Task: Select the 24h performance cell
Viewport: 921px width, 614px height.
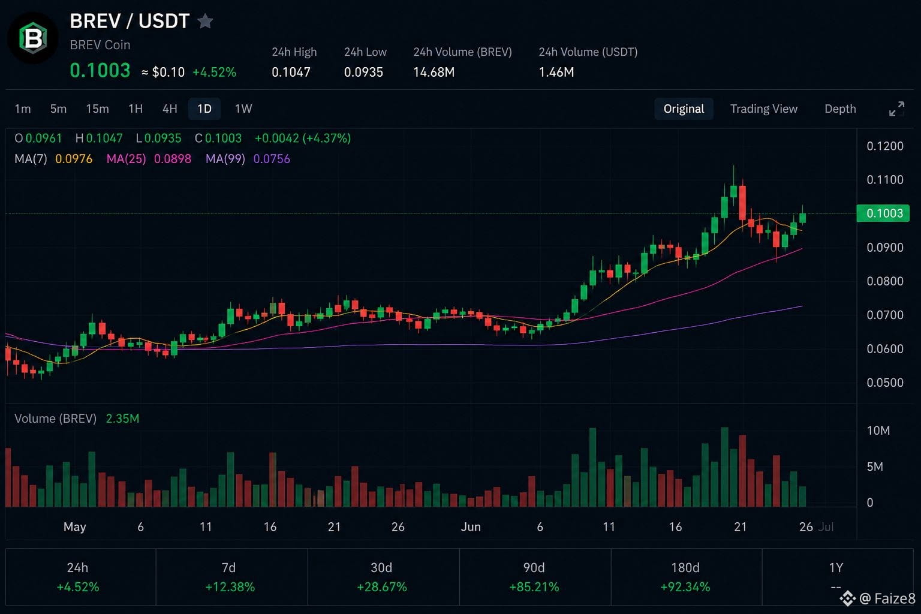Action: [80, 577]
